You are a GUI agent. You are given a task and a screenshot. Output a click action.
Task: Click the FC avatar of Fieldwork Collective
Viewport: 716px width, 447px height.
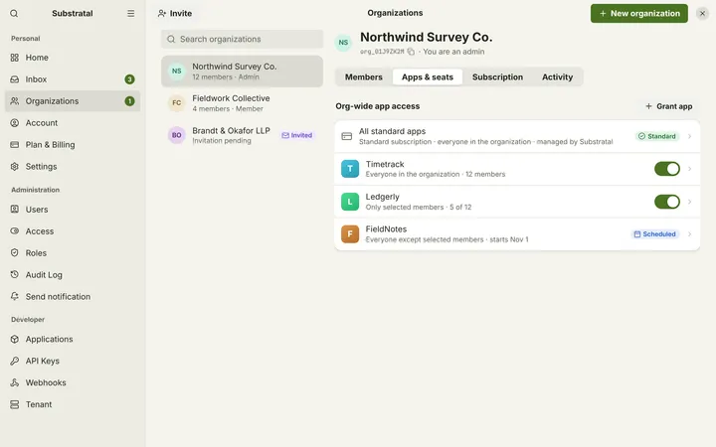coord(177,103)
